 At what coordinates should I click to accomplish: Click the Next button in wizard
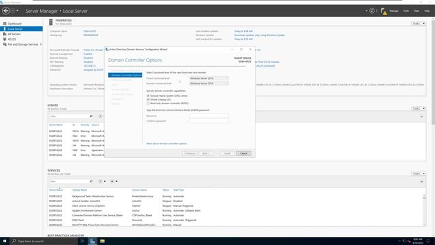(206, 153)
